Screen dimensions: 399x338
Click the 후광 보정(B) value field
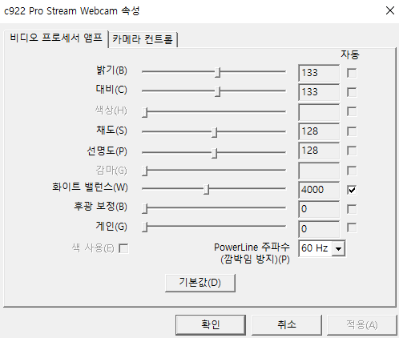pyautogui.click(x=319, y=209)
